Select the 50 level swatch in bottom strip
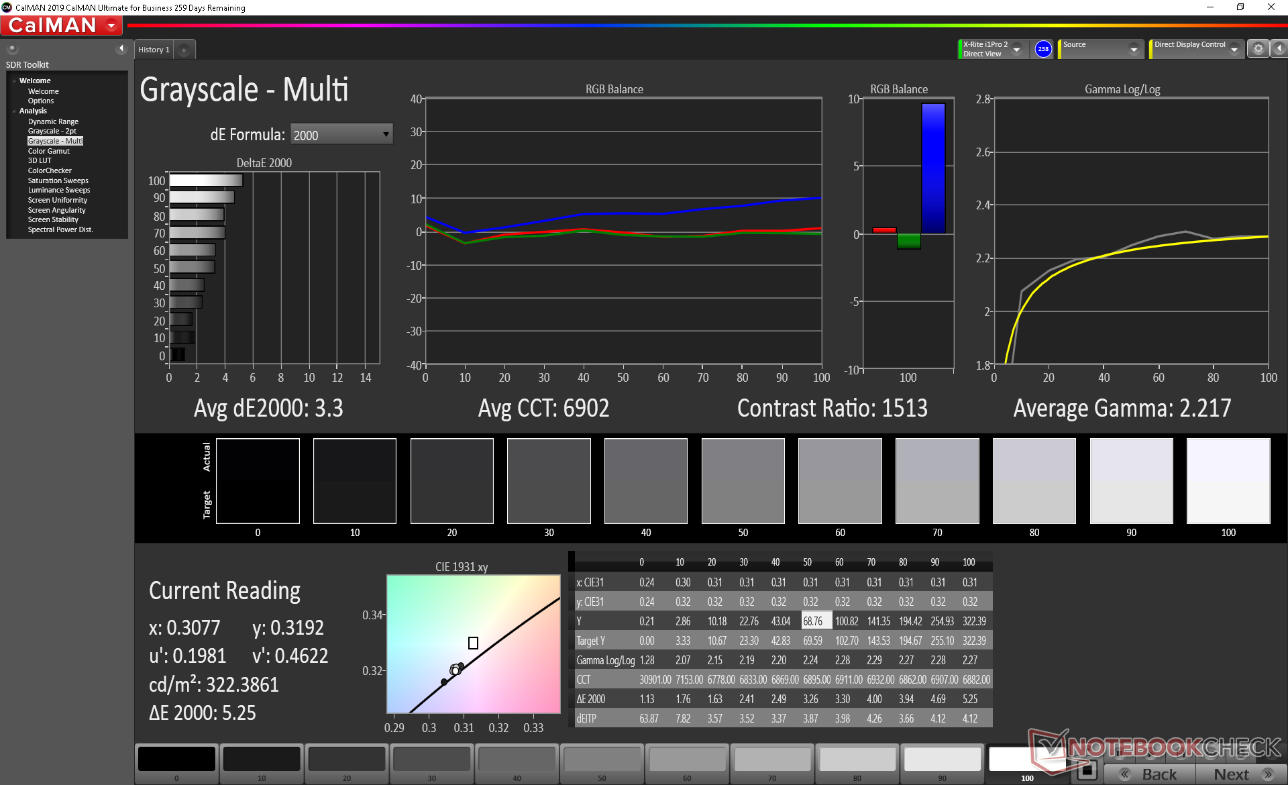Viewport: 1288px width, 785px height. [x=602, y=764]
